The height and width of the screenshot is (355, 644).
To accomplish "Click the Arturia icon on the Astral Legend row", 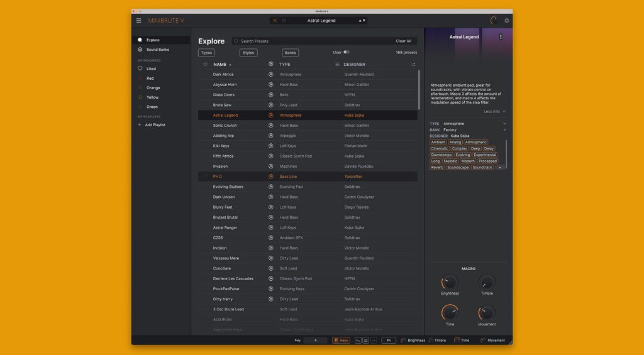I will coord(270,116).
